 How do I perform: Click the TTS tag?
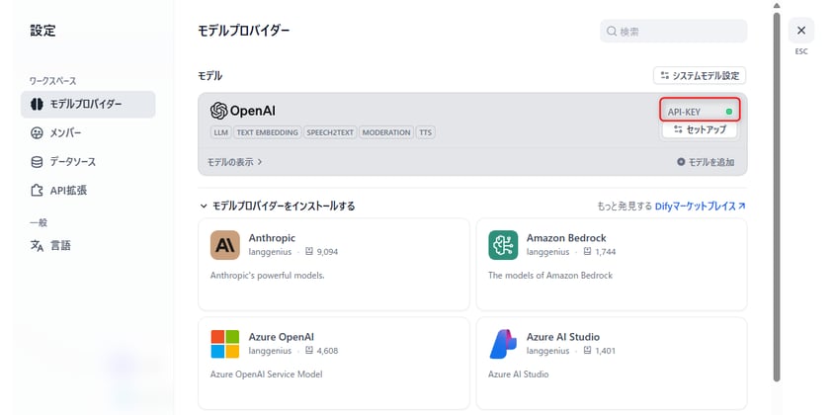[426, 132]
